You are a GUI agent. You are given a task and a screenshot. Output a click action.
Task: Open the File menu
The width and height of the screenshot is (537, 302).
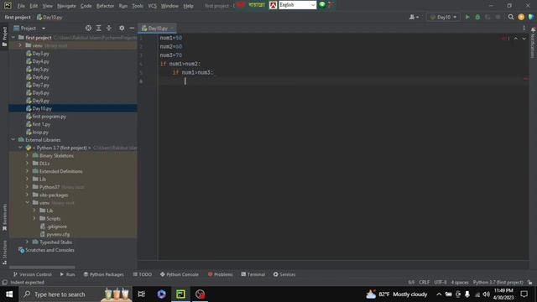pos(21,6)
